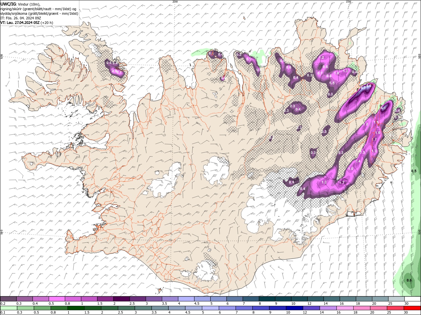Pick the violet rain swatch starting at 12
This screenshot has width=421, height=315.
(311, 308)
